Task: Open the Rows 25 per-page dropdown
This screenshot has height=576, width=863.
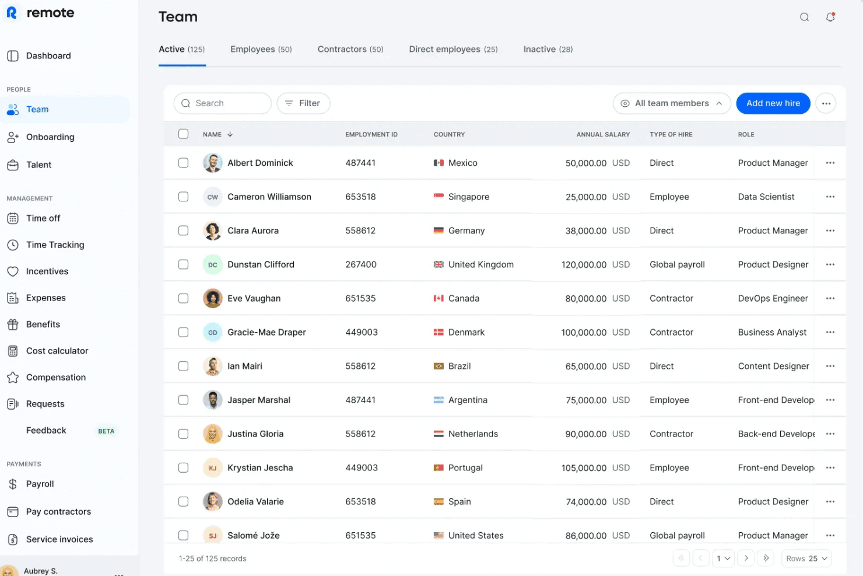Action: [x=806, y=558]
